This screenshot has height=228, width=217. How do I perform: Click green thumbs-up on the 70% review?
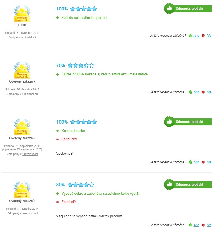[x=190, y=92]
